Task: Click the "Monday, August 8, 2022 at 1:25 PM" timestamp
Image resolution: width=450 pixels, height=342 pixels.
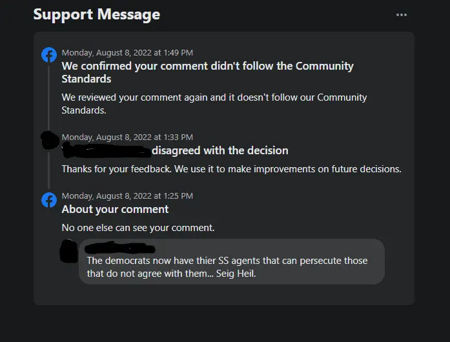Action: click(x=127, y=196)
